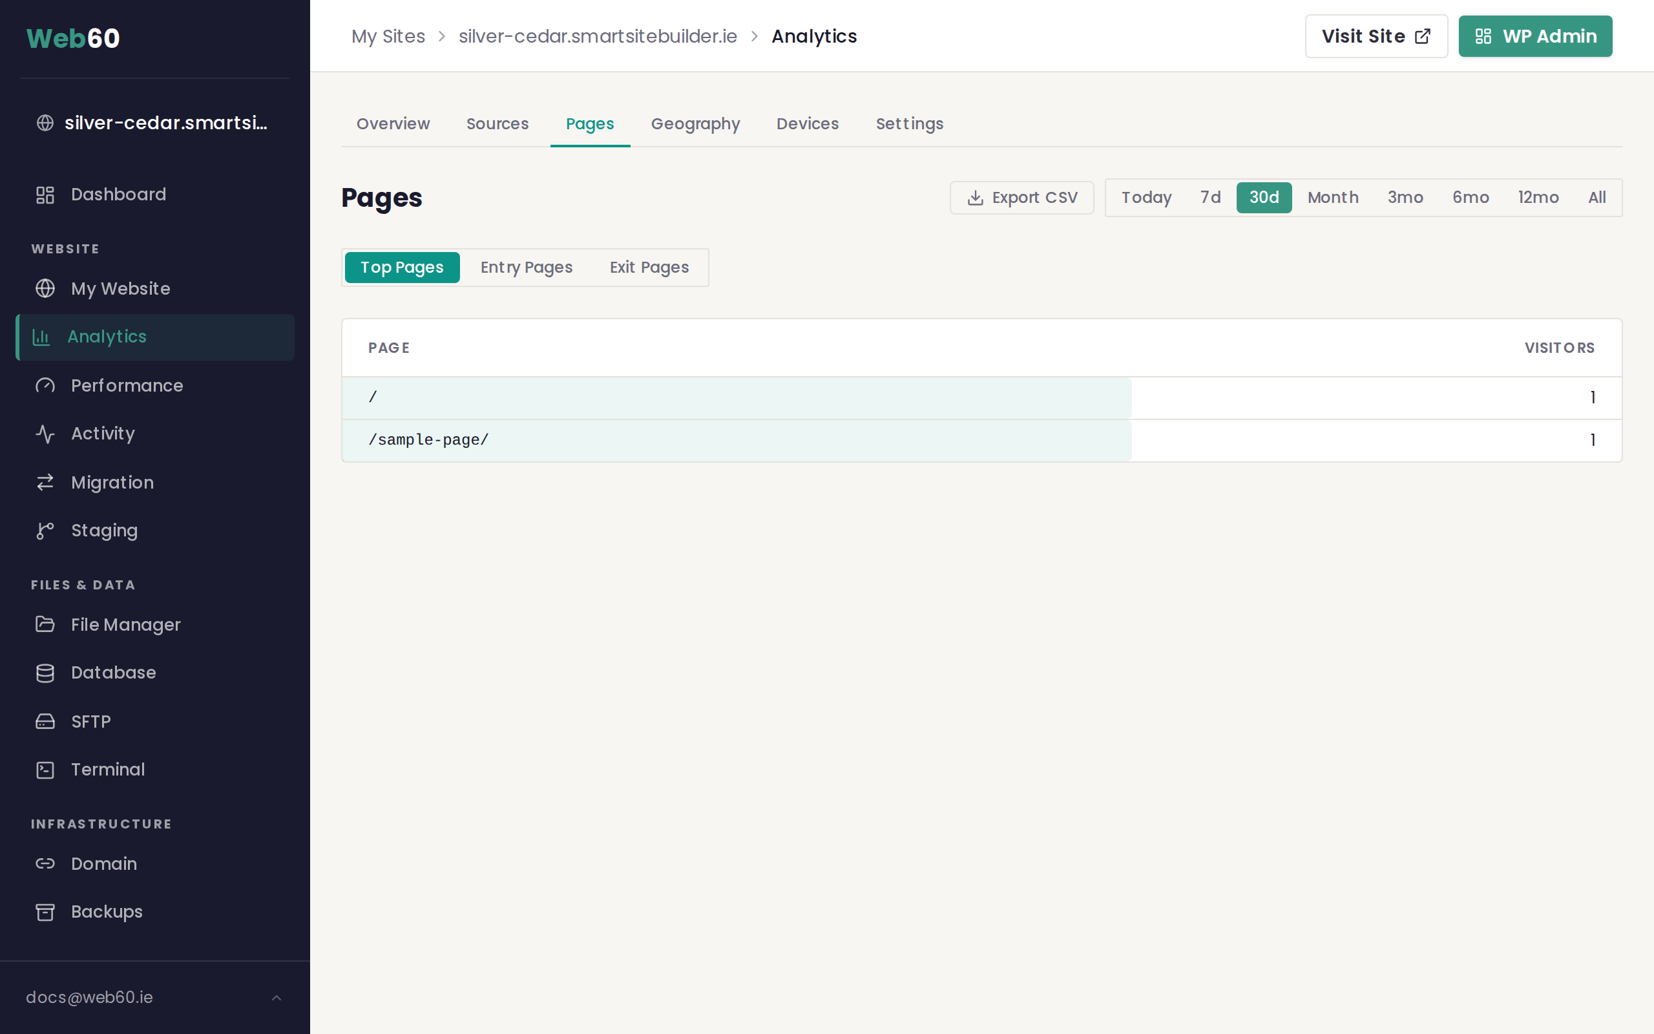
Task: Open the silver-cedar site selector in sidebar
Action: pos(154,123)
